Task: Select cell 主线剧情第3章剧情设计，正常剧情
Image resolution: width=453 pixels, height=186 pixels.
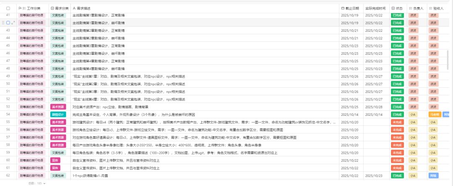Action: (205, 46)
